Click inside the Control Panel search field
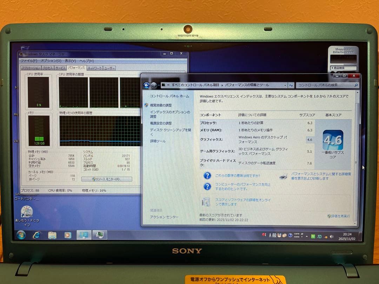Image resolution: width=379 pixels, height=284 pixels. pos(326,85)
